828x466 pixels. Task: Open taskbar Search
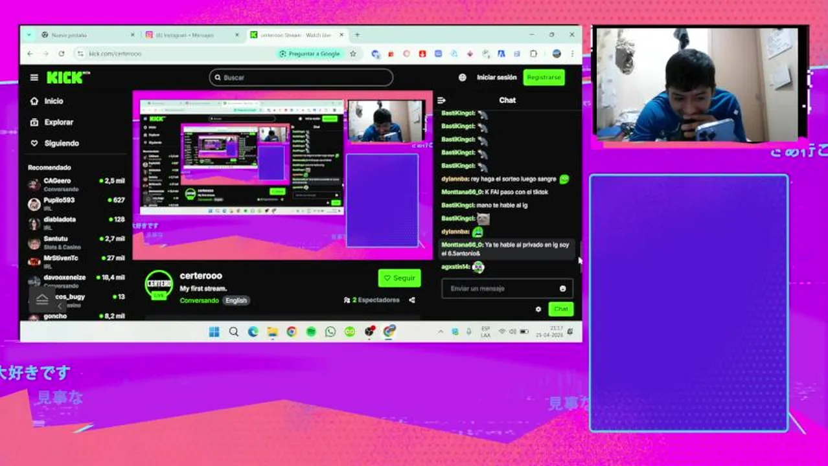233,331
